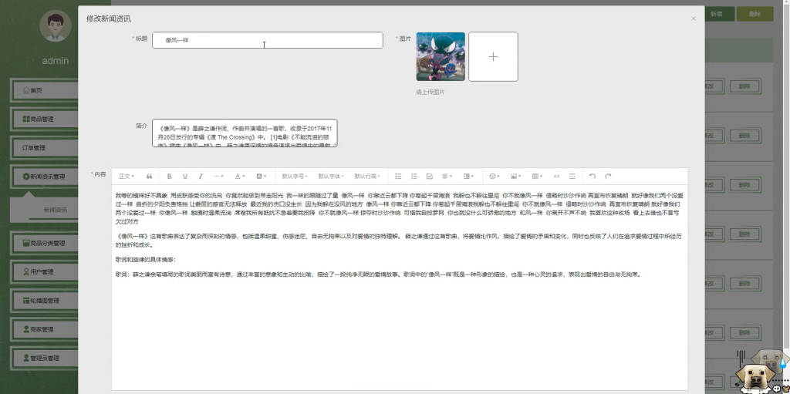Toggle italic formatting in the editor
The image size is (790, 394).
pyautogui.click(x=201, y=177)
